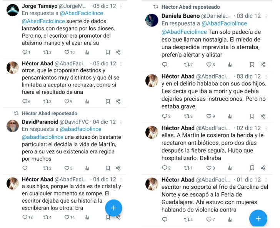This screenshot has height=228, width=280.
Task: Tap the compose button over the 01 dic 12 tweet
Action: 258,219
